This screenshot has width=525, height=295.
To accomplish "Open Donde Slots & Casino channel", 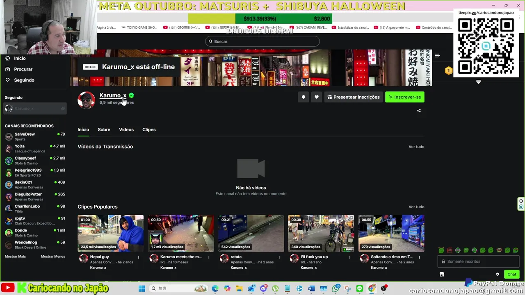I will (x=35, y=233).
